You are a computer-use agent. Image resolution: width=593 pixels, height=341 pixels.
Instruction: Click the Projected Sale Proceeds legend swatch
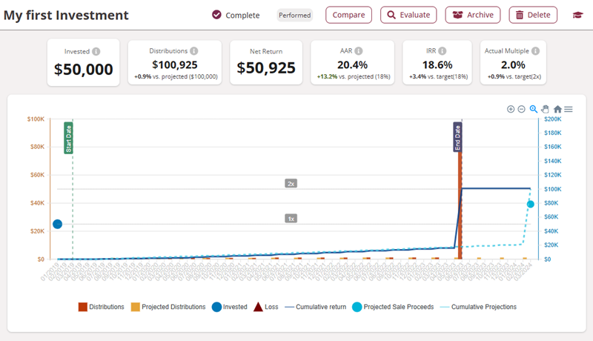[x=357, y=307]
